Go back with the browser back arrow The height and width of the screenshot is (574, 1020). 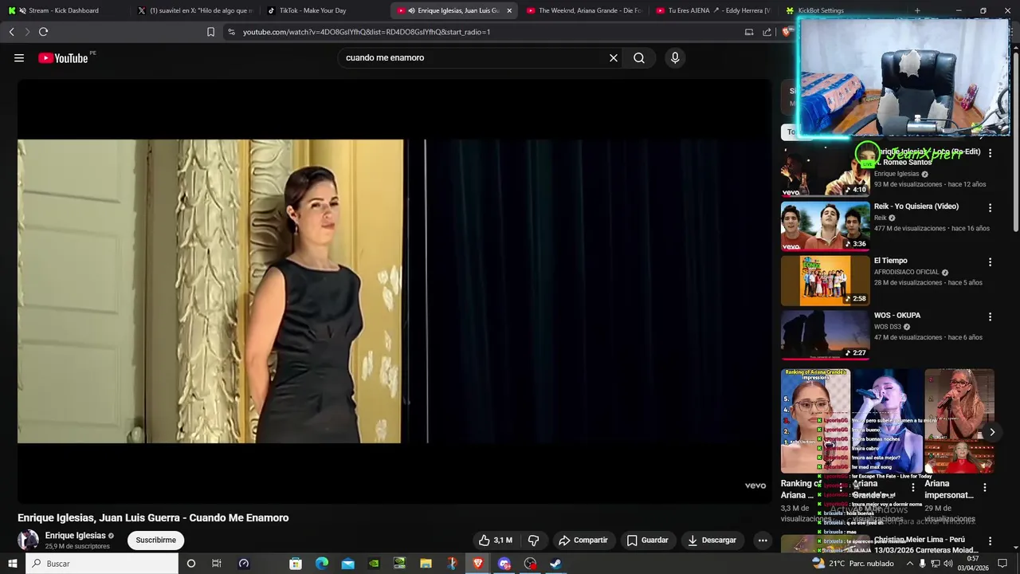(12, 32)
